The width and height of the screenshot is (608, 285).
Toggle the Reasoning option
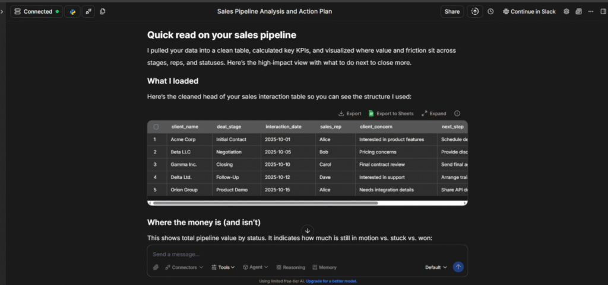[x=291, y=267]
